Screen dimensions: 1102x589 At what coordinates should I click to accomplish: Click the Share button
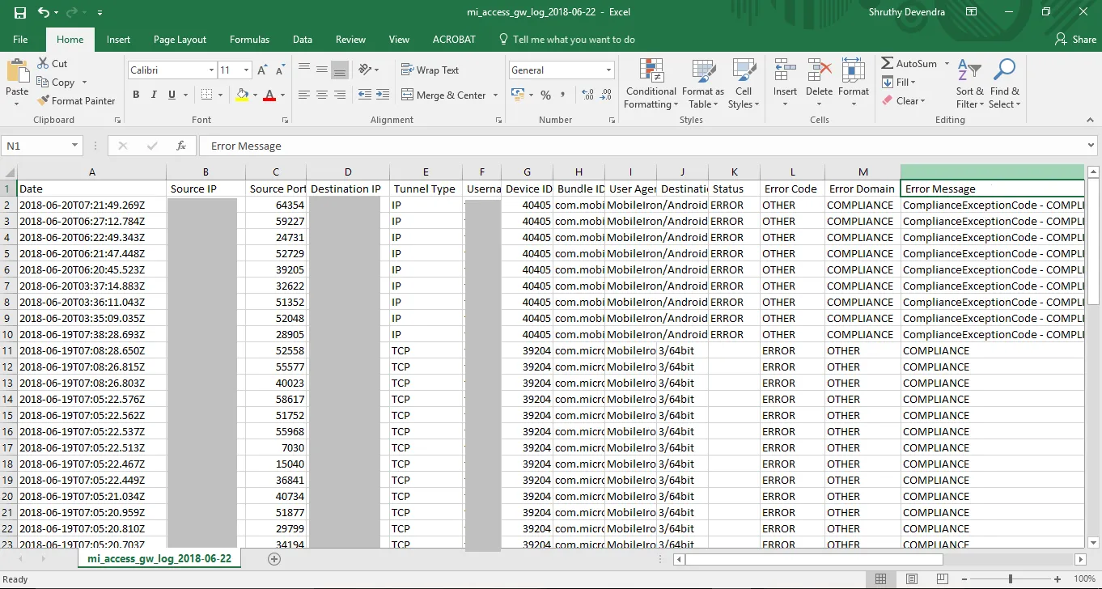(x=1075, y=39)
